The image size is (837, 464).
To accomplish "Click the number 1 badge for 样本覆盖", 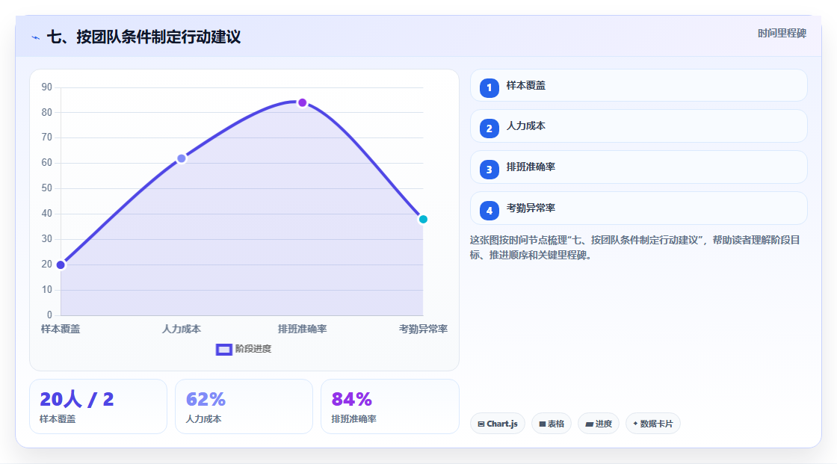I will tap(489, 87).
